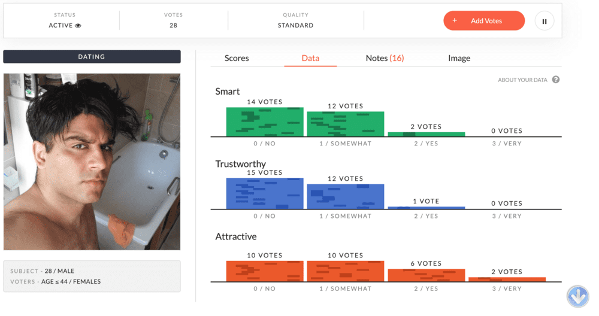Viewport: 599px width, 316px height.
Task: Click the blue download arrow icon
Action: pos(577,296)
